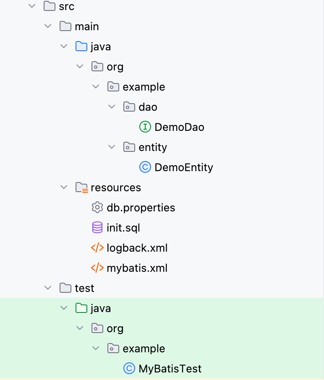The image size is (324, 380).
Task: Click the org package icon under main
Action: tap(97, 66)
